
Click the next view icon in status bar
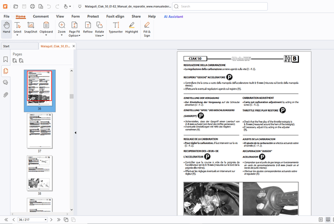tap(73, 220)
